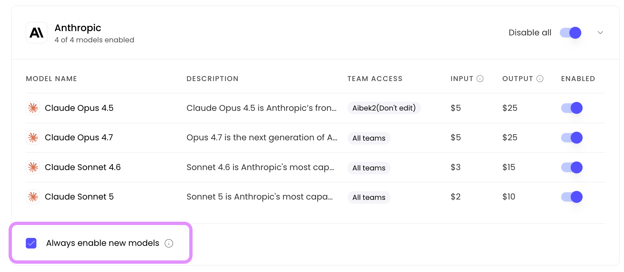Click the Claude Sonnet 5 starburst icon
The height and width of the screenshot is (272, 624).
(x=33, y=197)
